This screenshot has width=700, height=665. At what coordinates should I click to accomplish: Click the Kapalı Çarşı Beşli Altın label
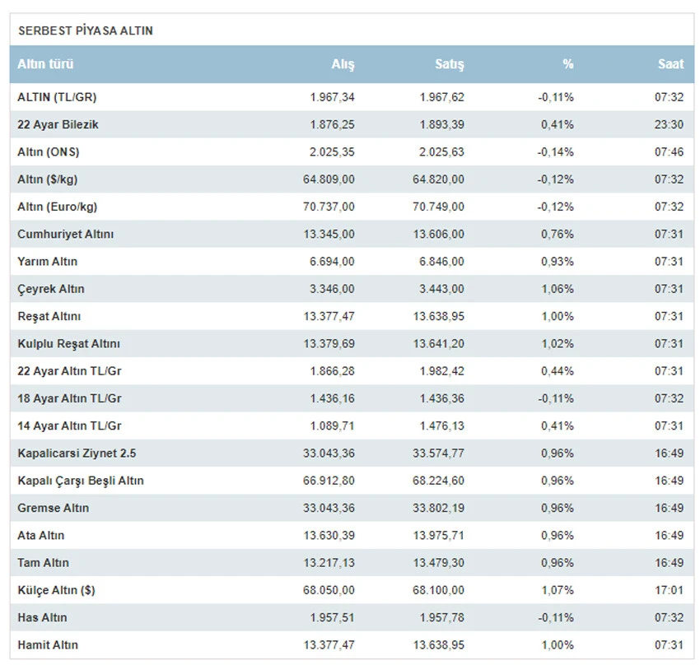(x=81, y=481)
